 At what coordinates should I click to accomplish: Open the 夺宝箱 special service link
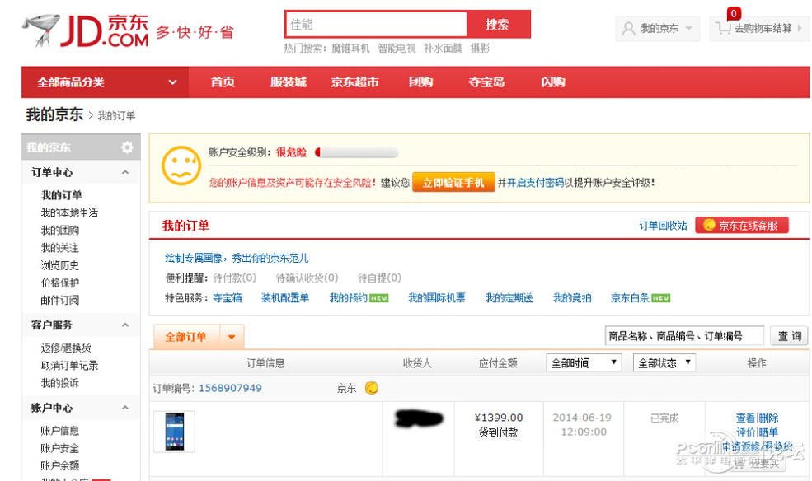click(228, 298)
